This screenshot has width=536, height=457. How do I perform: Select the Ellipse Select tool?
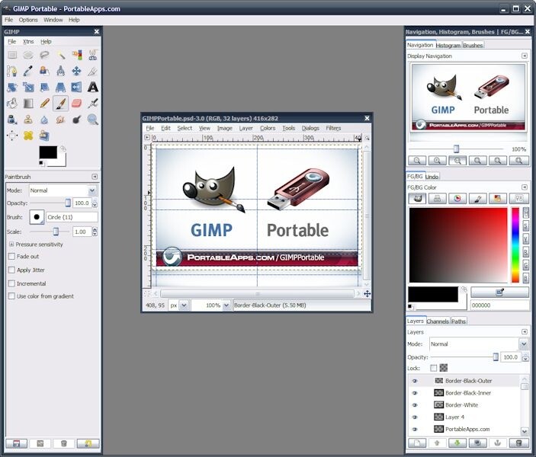[x=28, y=55]
